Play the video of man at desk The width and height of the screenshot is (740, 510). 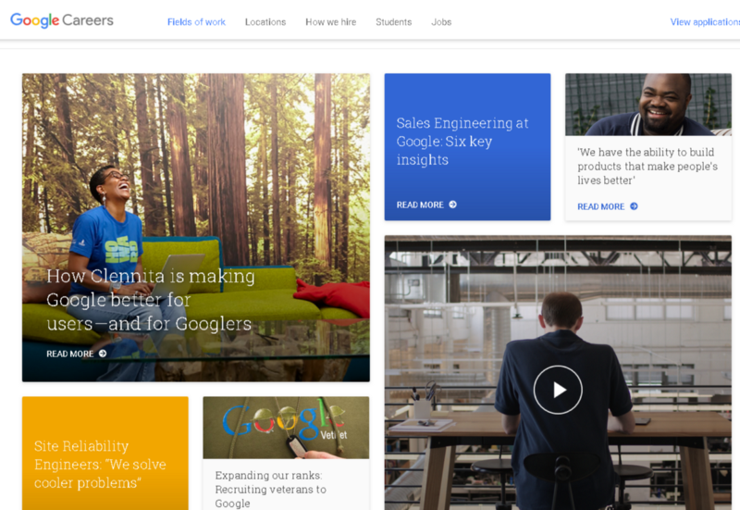(x=558, y=390)
